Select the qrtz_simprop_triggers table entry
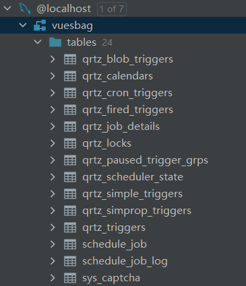The height and width of the screenshot is (286, 246). (137, 211)
